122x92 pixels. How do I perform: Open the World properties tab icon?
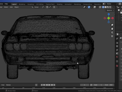(x=117, y=57)
